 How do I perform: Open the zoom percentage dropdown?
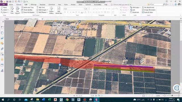coord(163,96)
